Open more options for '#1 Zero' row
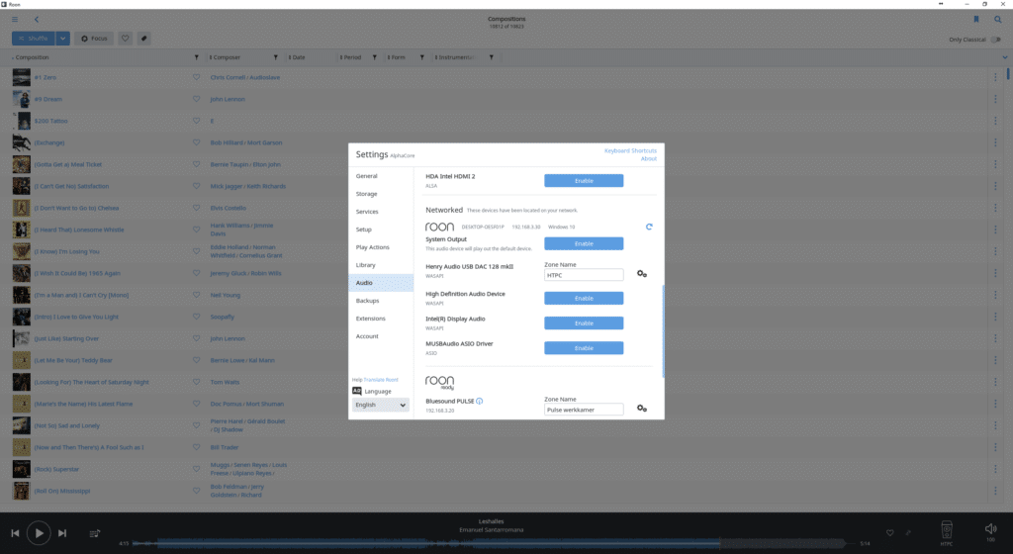1013x554 pixels. pyautogui.click(x=995, y=77)
